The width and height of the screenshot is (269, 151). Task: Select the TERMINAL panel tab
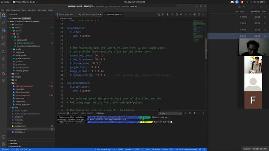(x=100, y=113)
